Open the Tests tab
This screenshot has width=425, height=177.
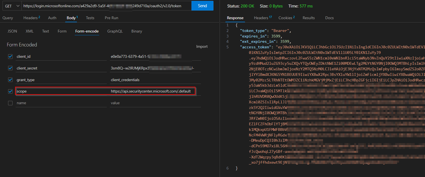pos(90,18)
